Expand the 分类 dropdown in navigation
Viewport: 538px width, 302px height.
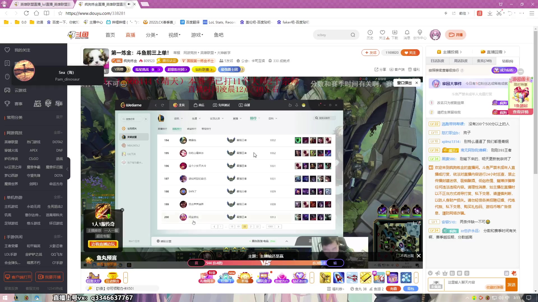point(152,35)
